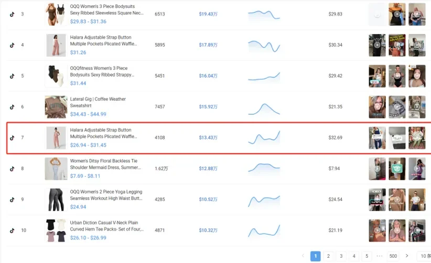Viewport: 431px width, 263px height.
Task: Click sales count 7457
Action: click(160, 106)
